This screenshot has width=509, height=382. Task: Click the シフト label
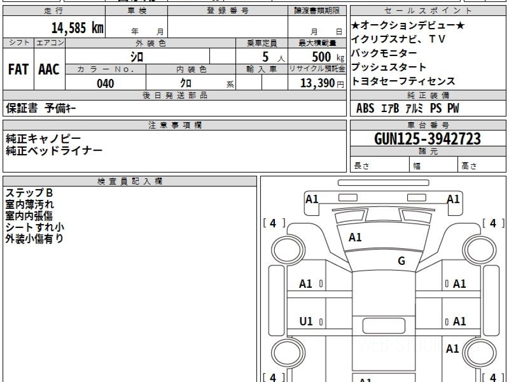click(x=18, y=43)
